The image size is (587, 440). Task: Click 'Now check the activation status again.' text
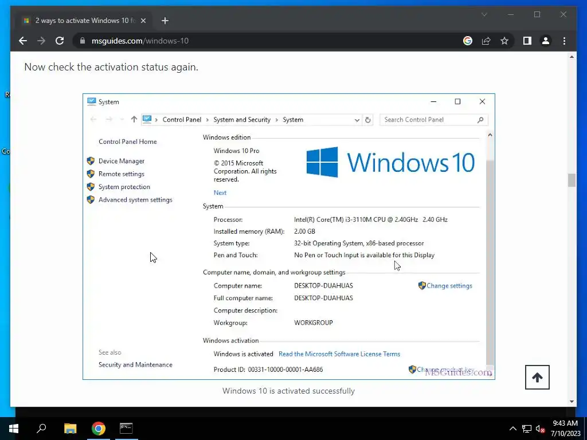coord(111,67)
